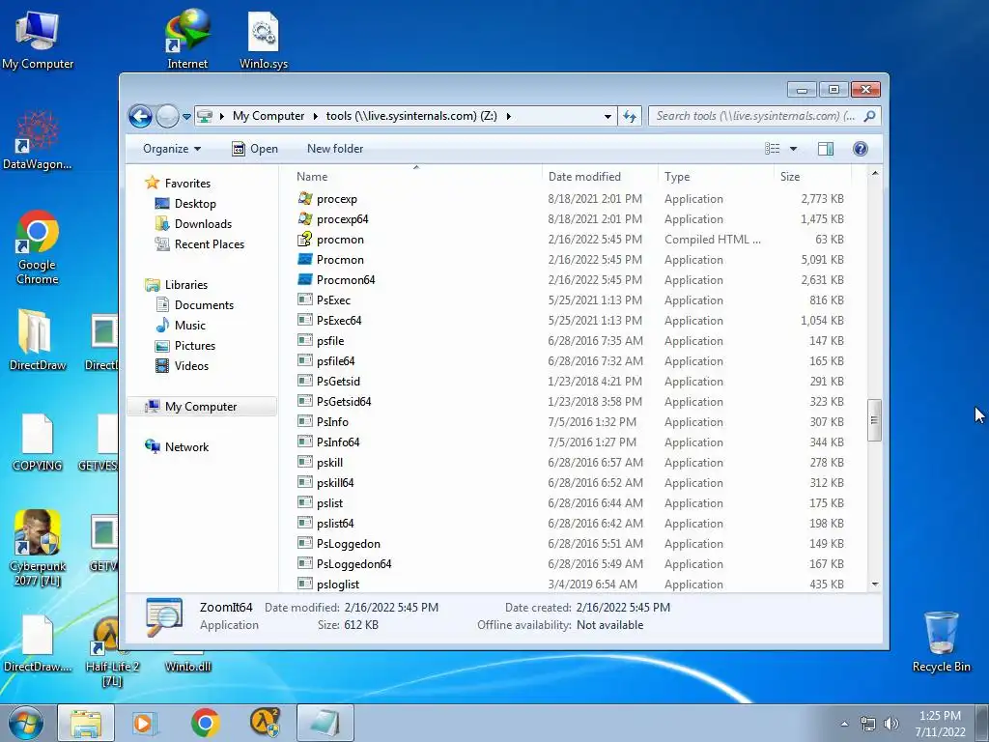Select PsInfo64 in the list
Viewport: 989px width, 742px height.
tap(338, 442)
